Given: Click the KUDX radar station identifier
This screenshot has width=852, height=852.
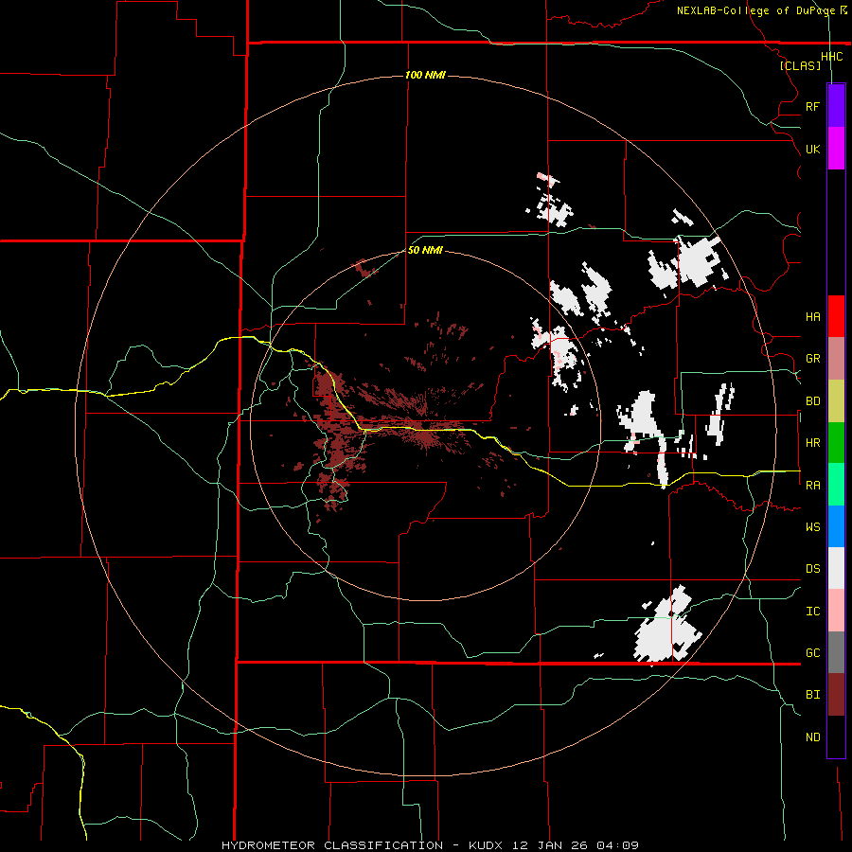Looking at the screenshot, I should [487, 845].
